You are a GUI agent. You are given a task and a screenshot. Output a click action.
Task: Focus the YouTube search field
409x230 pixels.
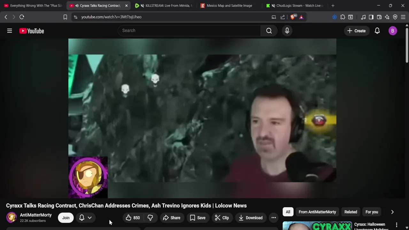pos(189,31)
